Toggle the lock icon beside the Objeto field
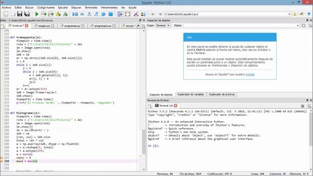 (303, 25)
